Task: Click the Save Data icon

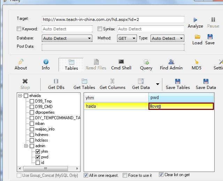Action: tap(206, 81)
